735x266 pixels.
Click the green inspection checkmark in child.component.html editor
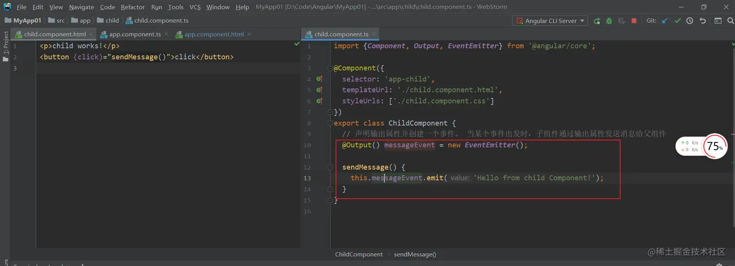click(297, 44)
